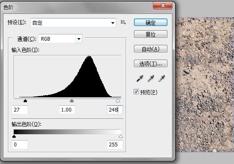Open the 通道 RGB channel dropdown
This screenshot has height=164, width=234.
[x=60, y=39]
